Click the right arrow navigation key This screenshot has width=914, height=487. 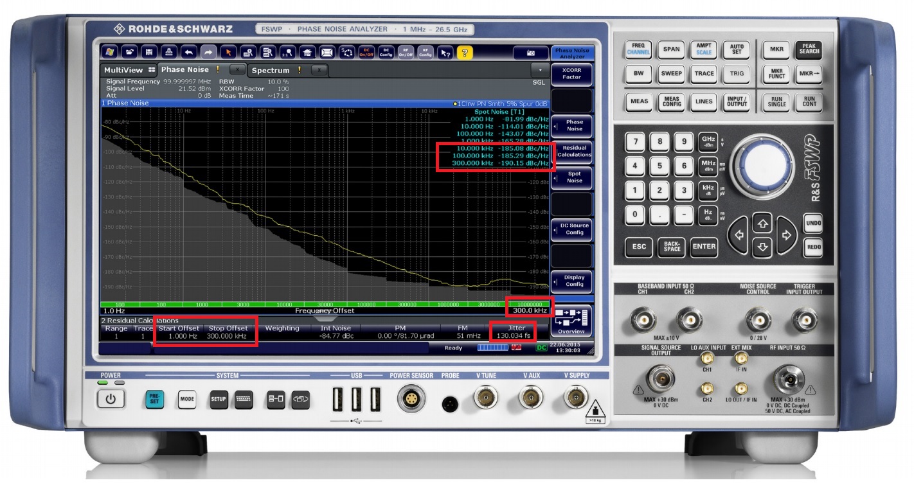[x=785, y=235]
